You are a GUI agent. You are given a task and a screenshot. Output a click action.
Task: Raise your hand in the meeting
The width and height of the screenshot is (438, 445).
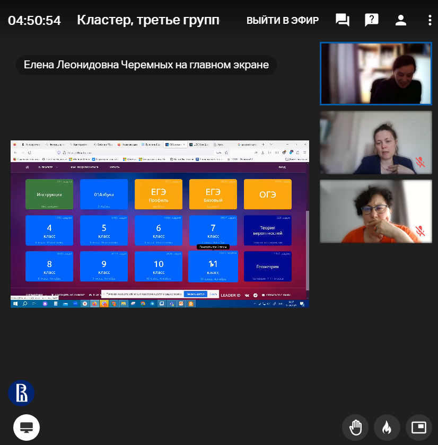pyautogui.click(x=355, y=427)
